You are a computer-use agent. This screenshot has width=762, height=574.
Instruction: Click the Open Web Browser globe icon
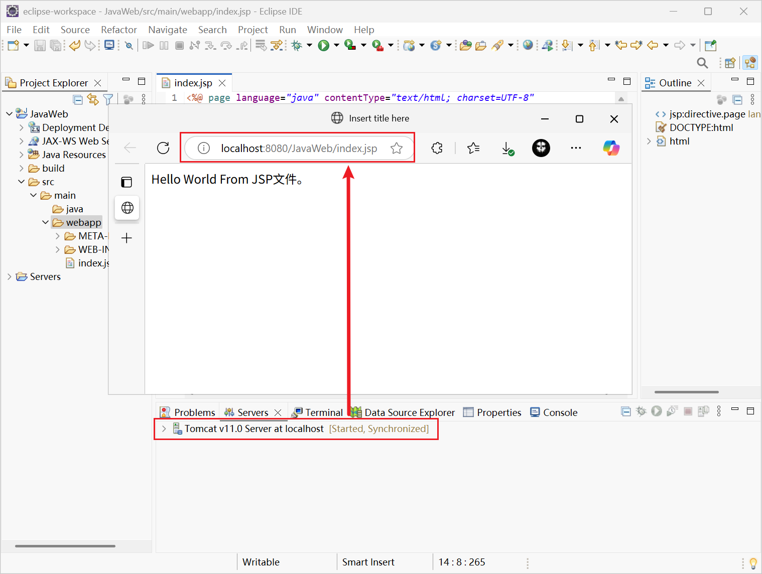(x=528, y=45)
